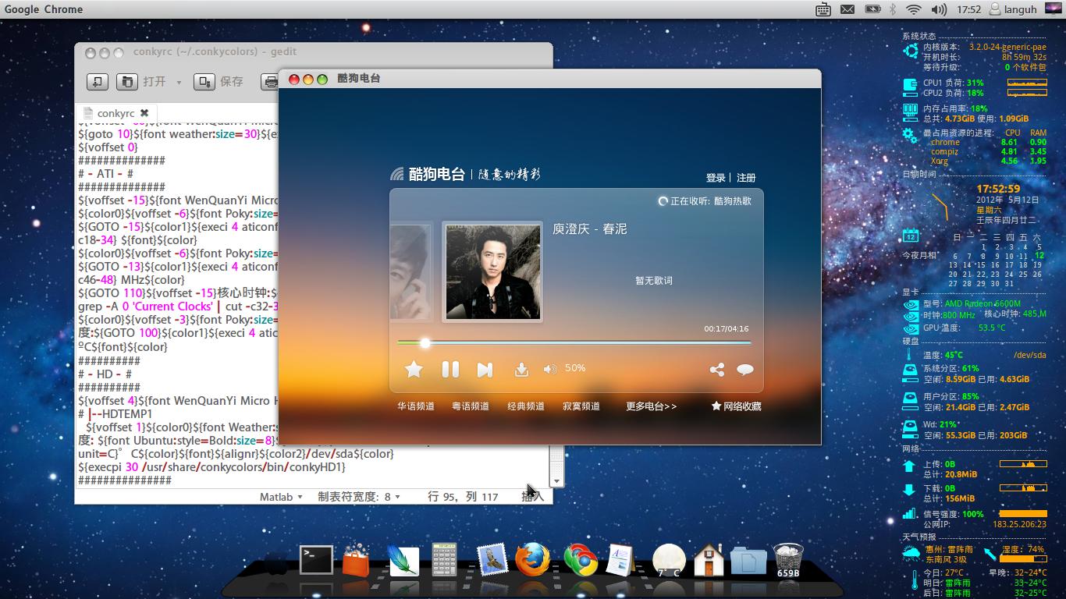Screen dimensions: 1066x599
Task: Open the Matlab syntax language dropdown
Action: pyautogui.click(x=282, y=497)
